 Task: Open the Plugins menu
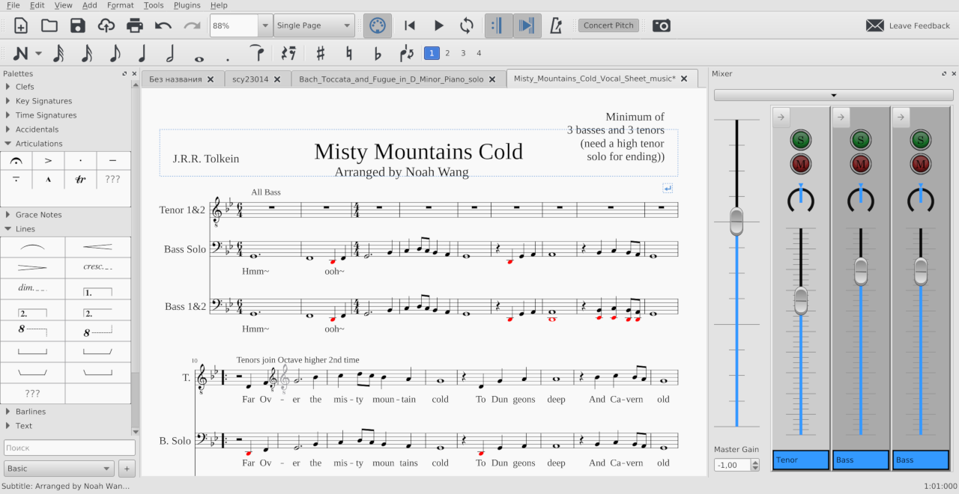pyautogui.click(x=187, y=5)
